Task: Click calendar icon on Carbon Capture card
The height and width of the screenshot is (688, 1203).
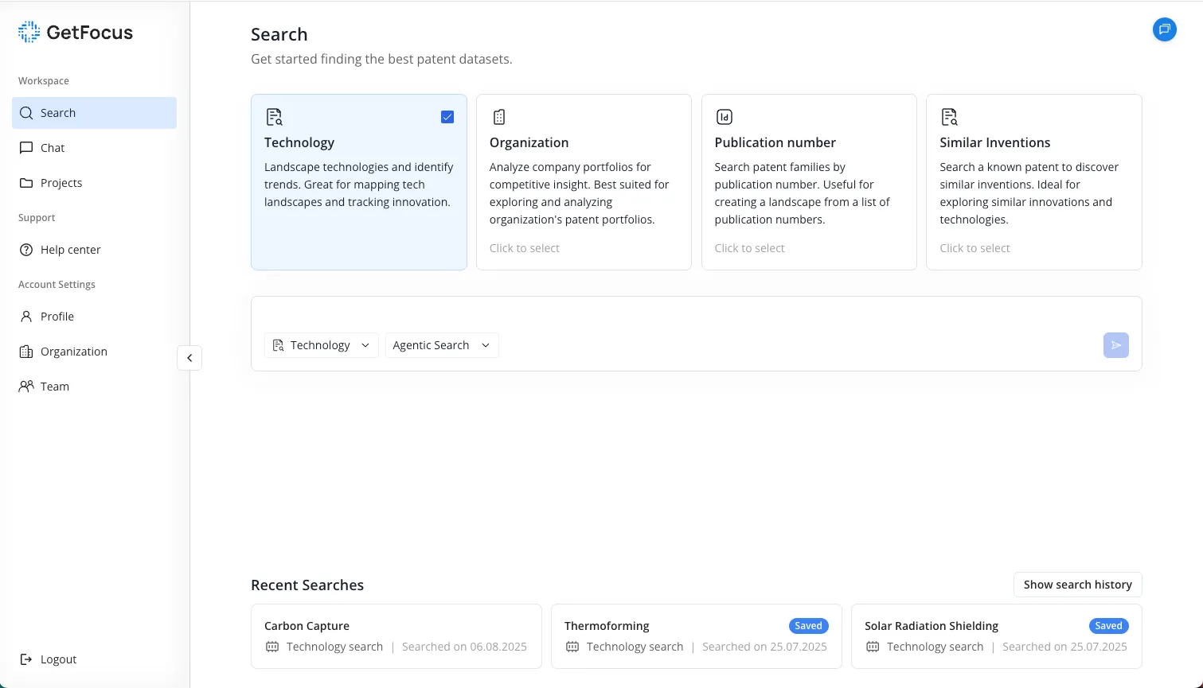Action: (x=272, y=647)
